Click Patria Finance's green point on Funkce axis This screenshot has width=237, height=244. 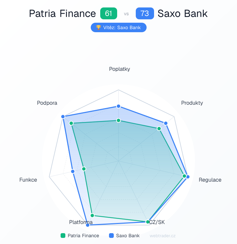click(x=84, y=168)
